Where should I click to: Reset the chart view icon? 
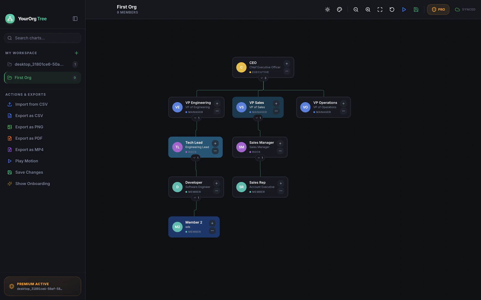(392, 10)
